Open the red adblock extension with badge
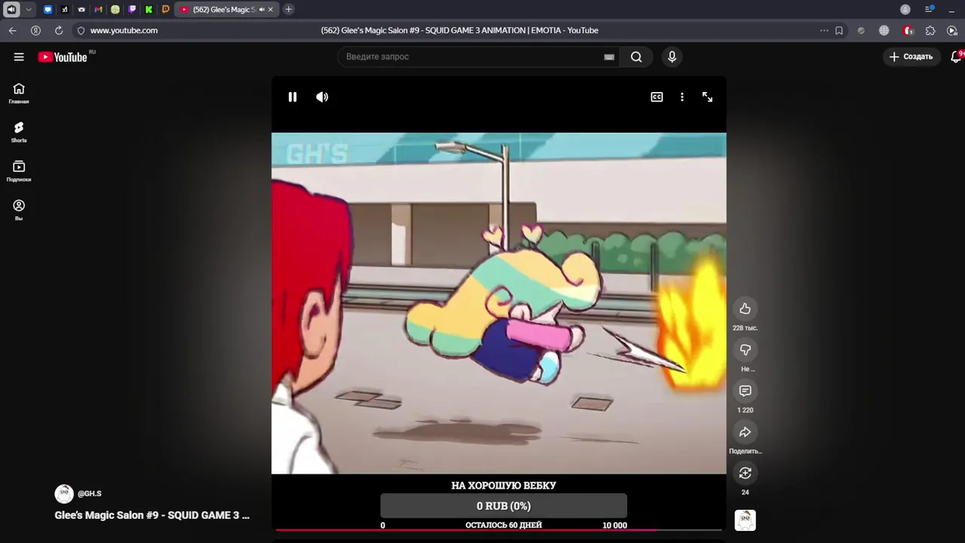This screenshot has height=543, width=965. (908, 30)
